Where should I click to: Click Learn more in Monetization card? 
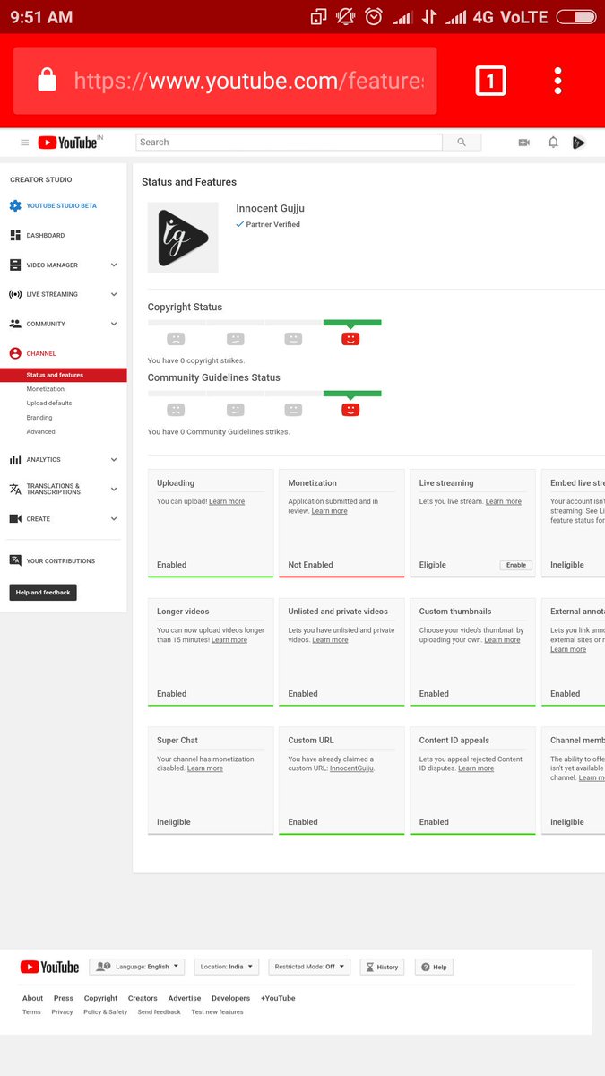coord(329,511)
